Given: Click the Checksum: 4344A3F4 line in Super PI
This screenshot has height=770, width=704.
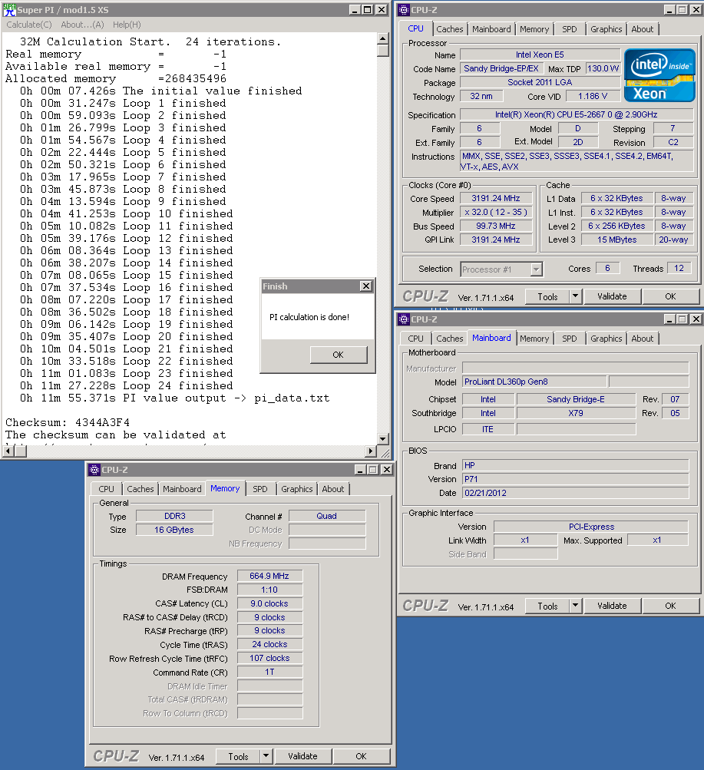Looking at the screenshot, I should click(68, 422).
